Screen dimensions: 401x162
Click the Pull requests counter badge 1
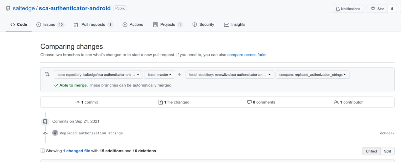110,24
